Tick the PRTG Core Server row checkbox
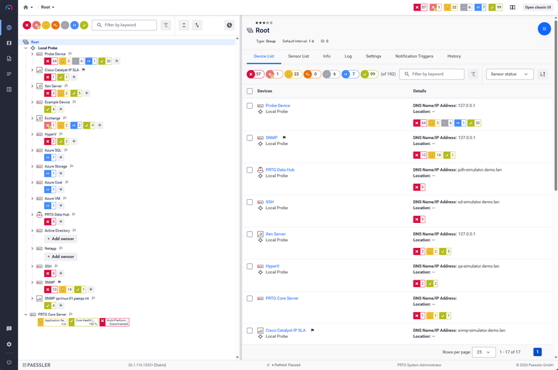The height and width of the screenshot is (370, 558). pos(250,299)
